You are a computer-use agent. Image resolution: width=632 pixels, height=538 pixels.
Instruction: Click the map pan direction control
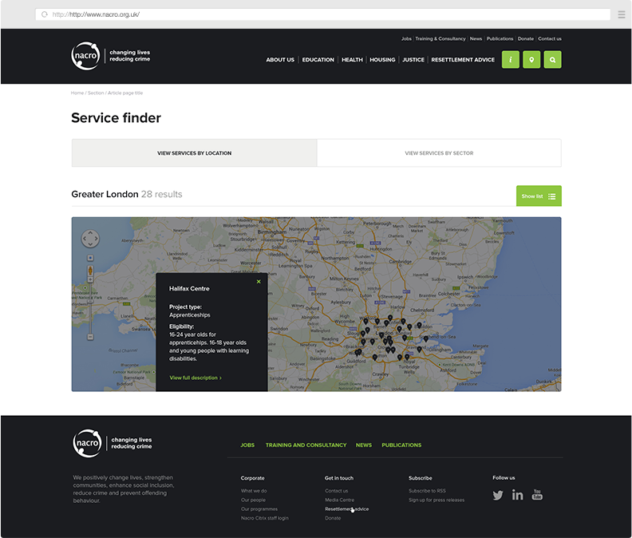[x=90, y=239]
